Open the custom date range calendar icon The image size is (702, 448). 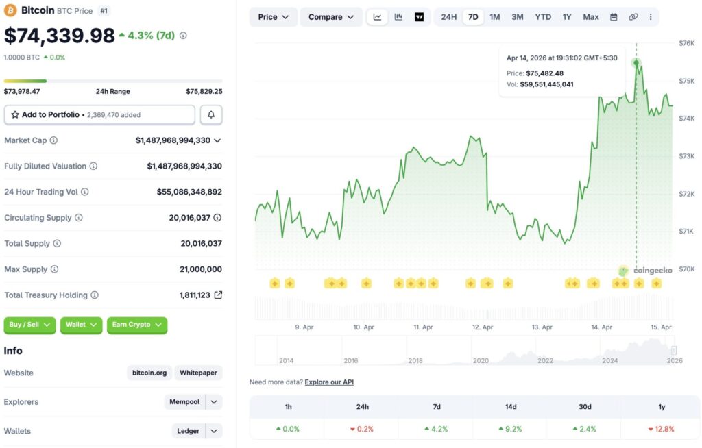point(615,16)
